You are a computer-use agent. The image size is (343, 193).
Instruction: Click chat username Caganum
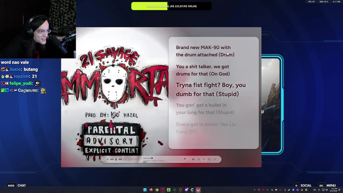click(28, 90)
